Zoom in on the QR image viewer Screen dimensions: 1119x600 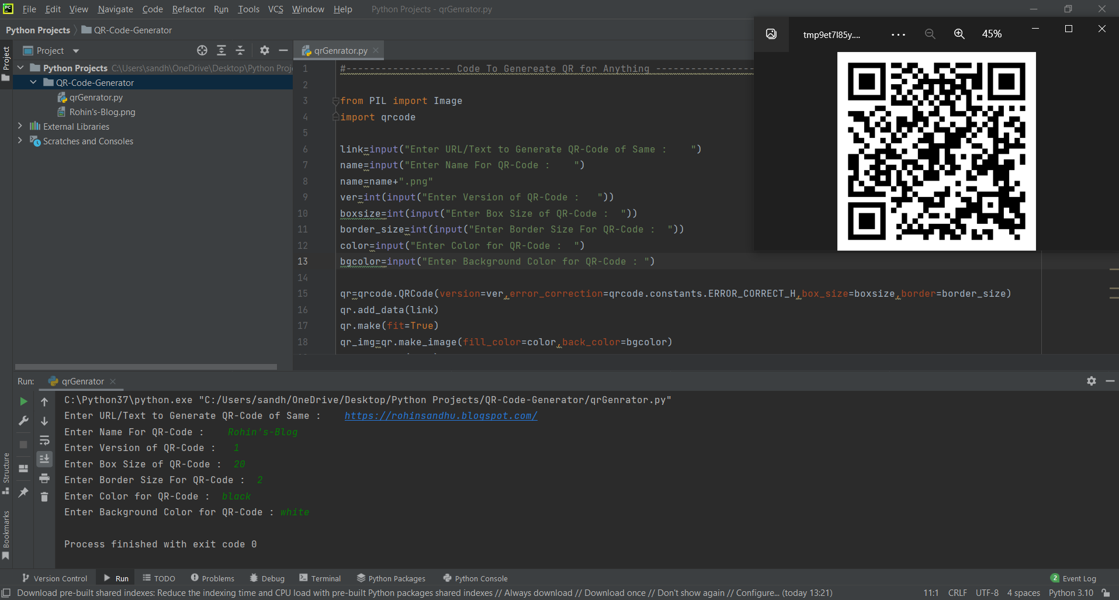pos(959,34)
